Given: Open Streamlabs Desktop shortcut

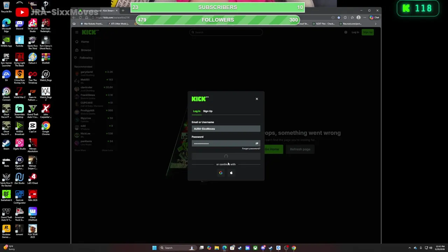Looking at the screenshot, I should (19, 112).
